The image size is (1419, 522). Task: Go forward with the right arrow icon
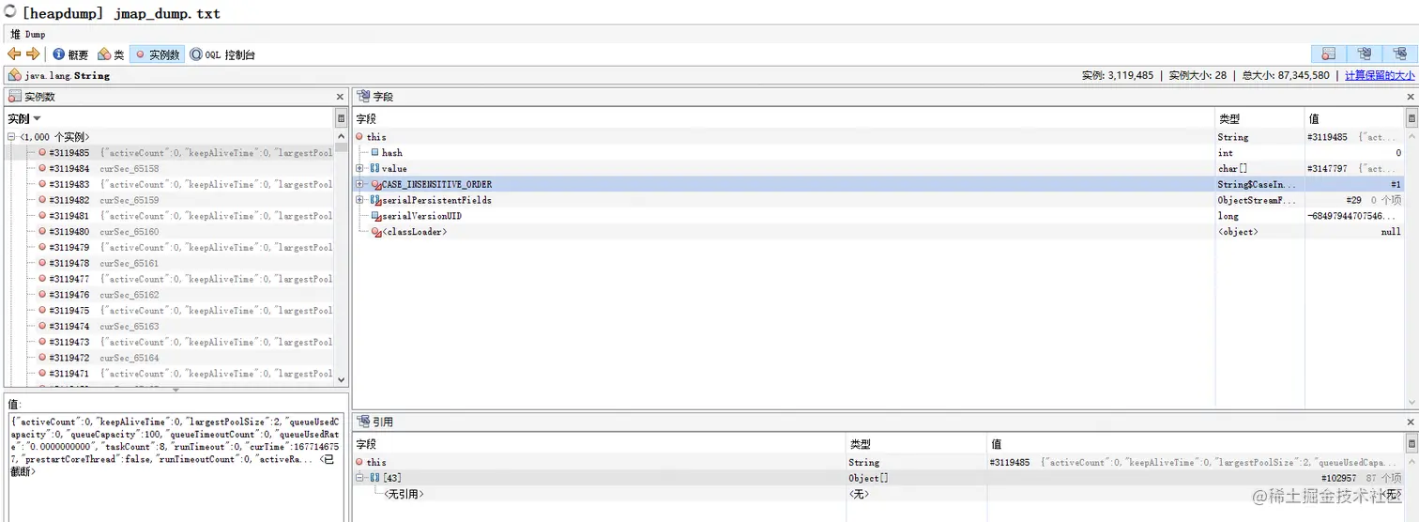(x=33, y=54)
